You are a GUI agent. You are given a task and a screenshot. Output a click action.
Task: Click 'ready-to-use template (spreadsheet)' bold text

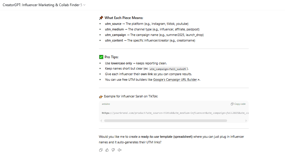[x=166, y=137]
